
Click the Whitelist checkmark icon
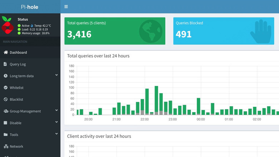(6, 87)
